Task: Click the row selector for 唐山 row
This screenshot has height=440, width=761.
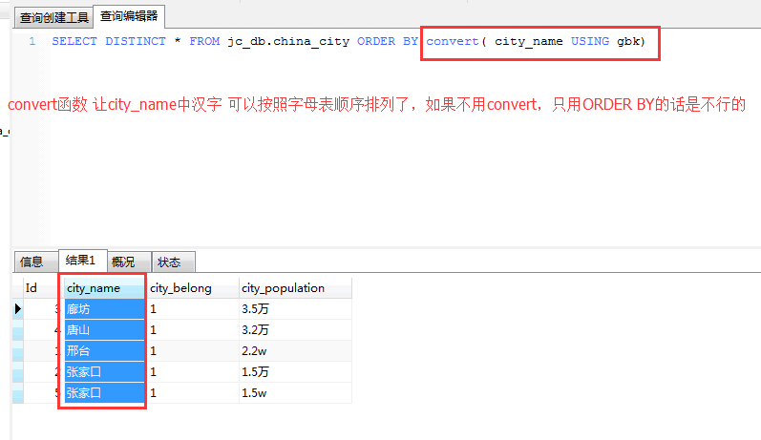Action: click(x=18, y=330)
